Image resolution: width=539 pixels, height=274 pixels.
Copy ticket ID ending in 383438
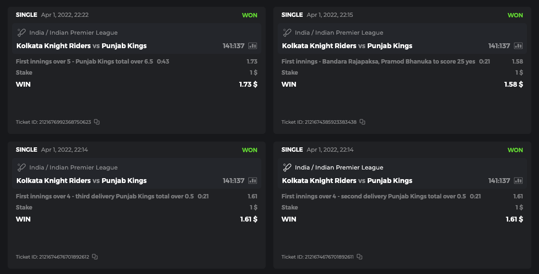tap(362, 122)
